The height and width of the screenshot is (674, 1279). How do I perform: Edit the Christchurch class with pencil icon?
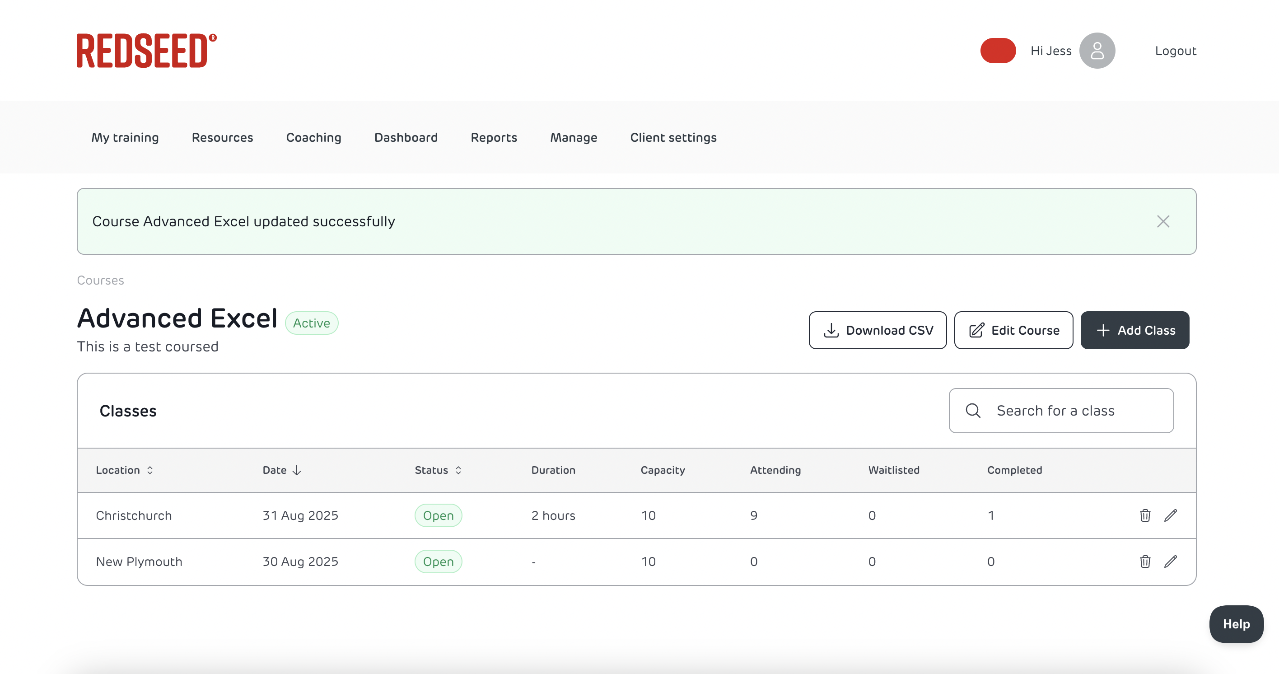[x=1170, y=515]
